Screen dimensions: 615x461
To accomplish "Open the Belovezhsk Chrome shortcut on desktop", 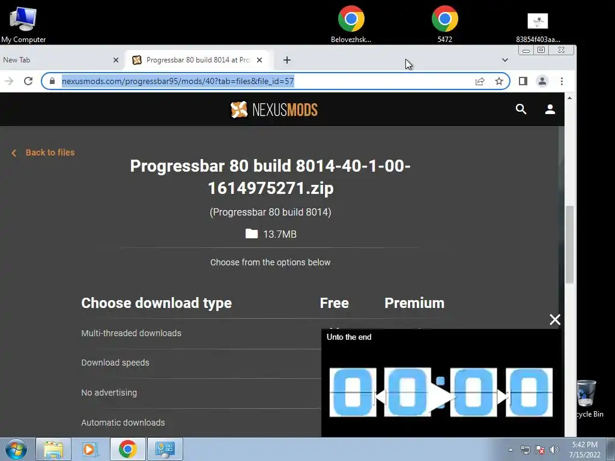I will 351,24.
